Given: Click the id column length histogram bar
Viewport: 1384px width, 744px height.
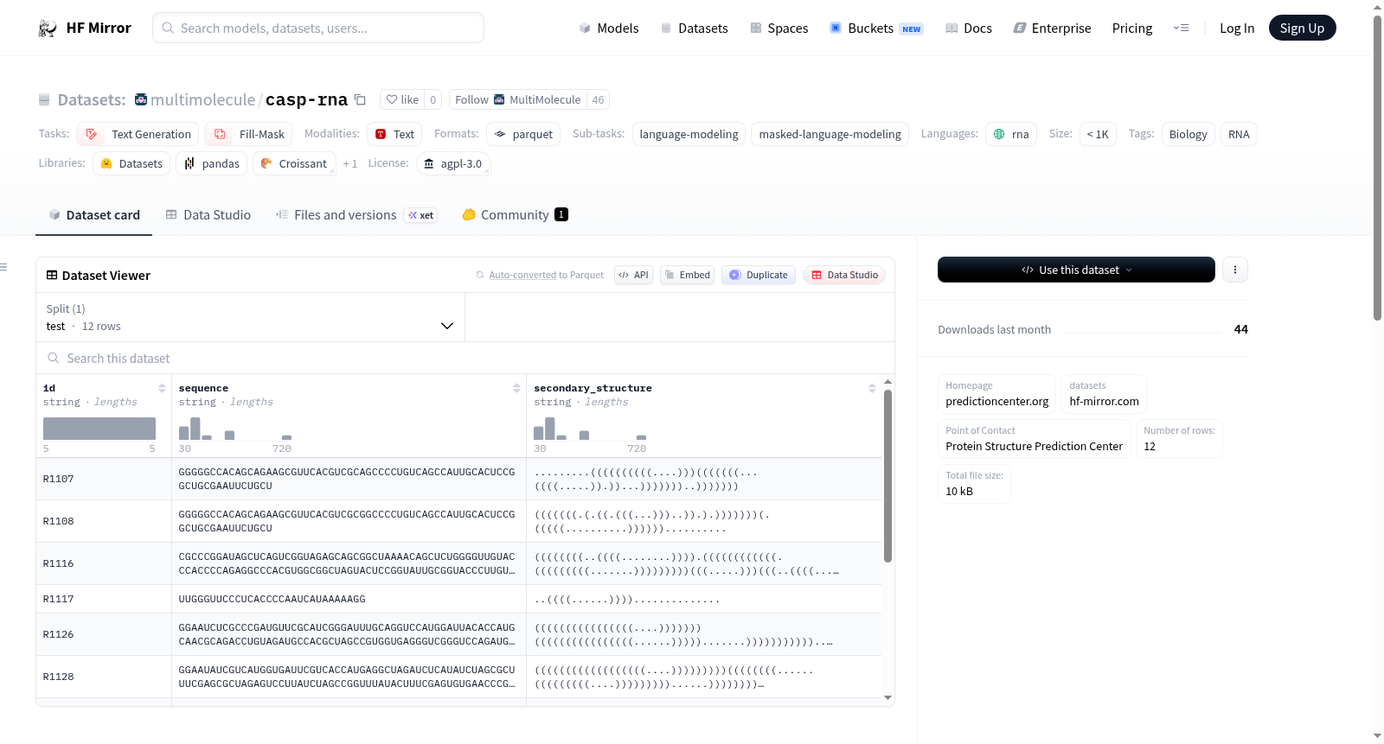Looking at the screenshot, I should 99,429.
